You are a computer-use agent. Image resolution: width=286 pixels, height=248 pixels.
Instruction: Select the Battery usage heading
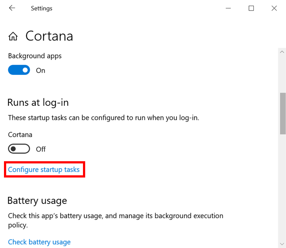37,201
